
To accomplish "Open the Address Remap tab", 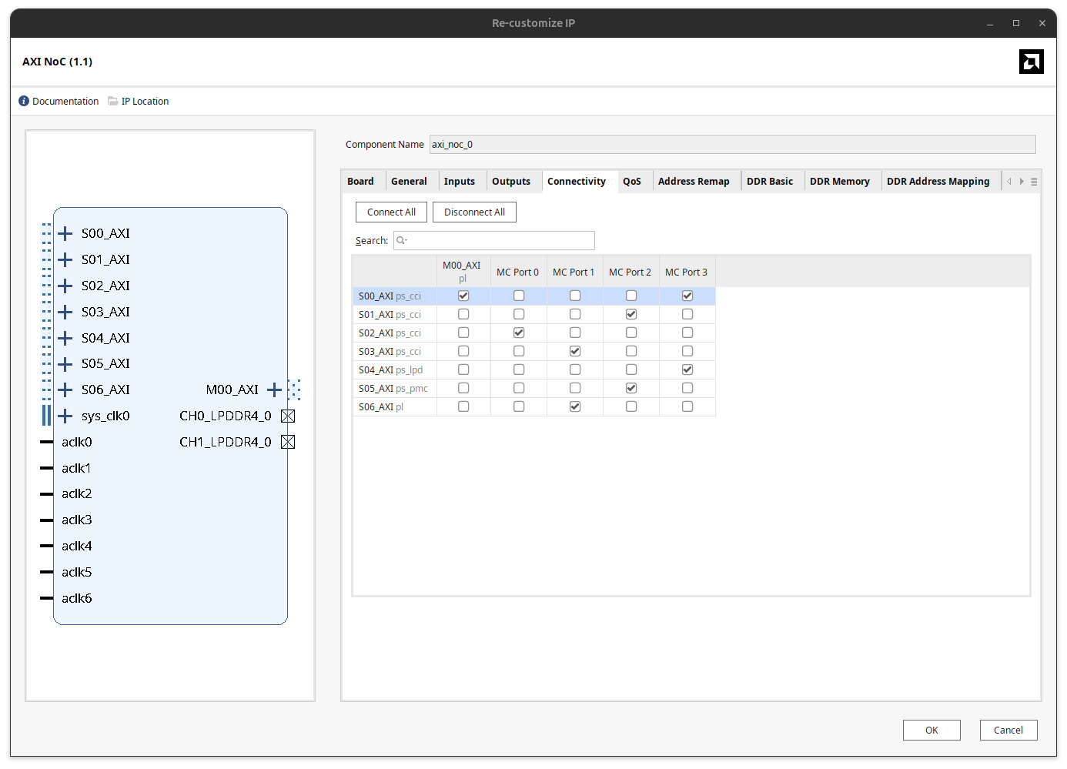I will tap(694, 182).
